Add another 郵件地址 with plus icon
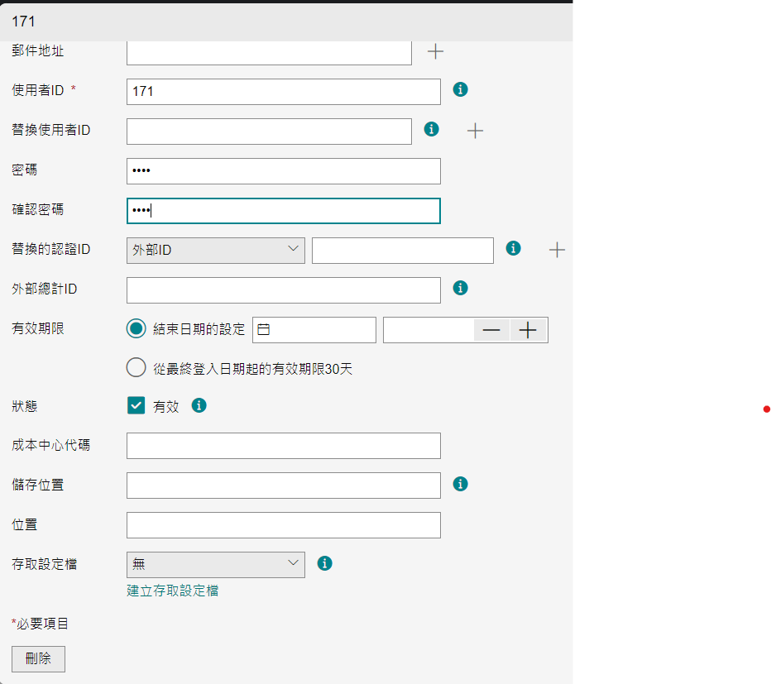This screenshot has height=684, width=771. pos(435,51)
